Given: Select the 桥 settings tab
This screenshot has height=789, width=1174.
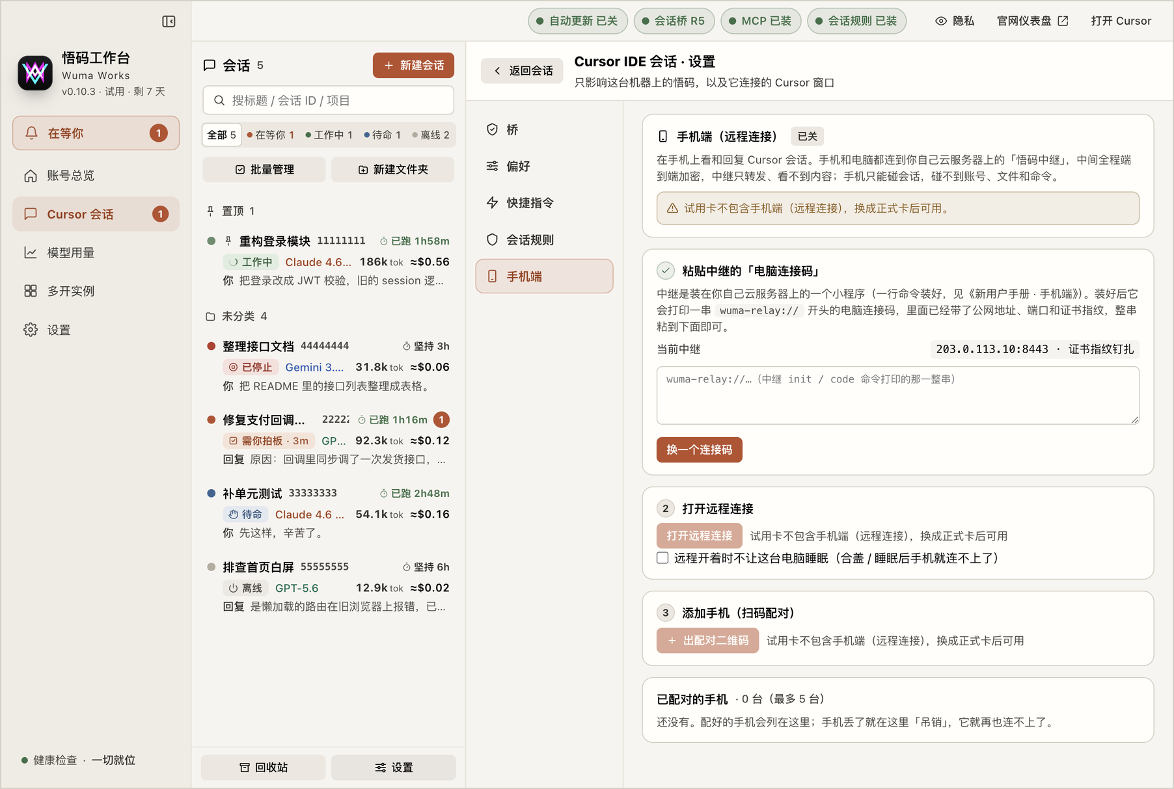Looking at the screenshot, I should point(544,129).
